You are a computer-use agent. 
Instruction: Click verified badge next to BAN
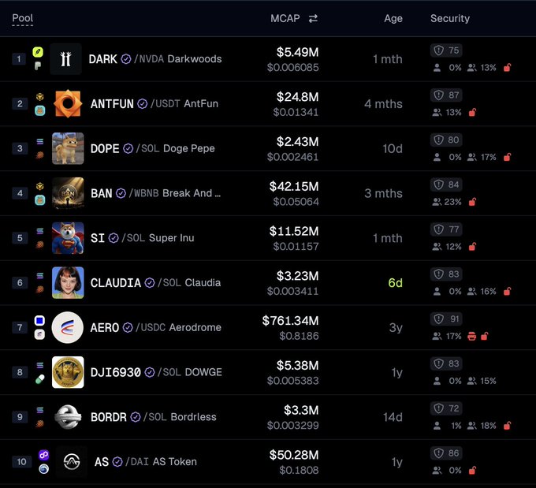(121, 193)
